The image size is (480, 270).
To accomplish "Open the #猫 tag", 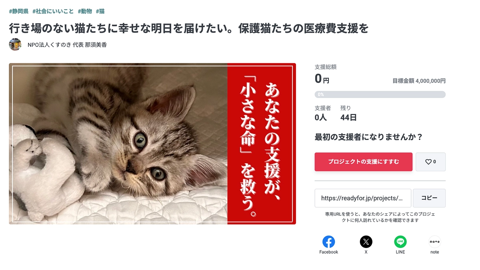I will 100,11.
